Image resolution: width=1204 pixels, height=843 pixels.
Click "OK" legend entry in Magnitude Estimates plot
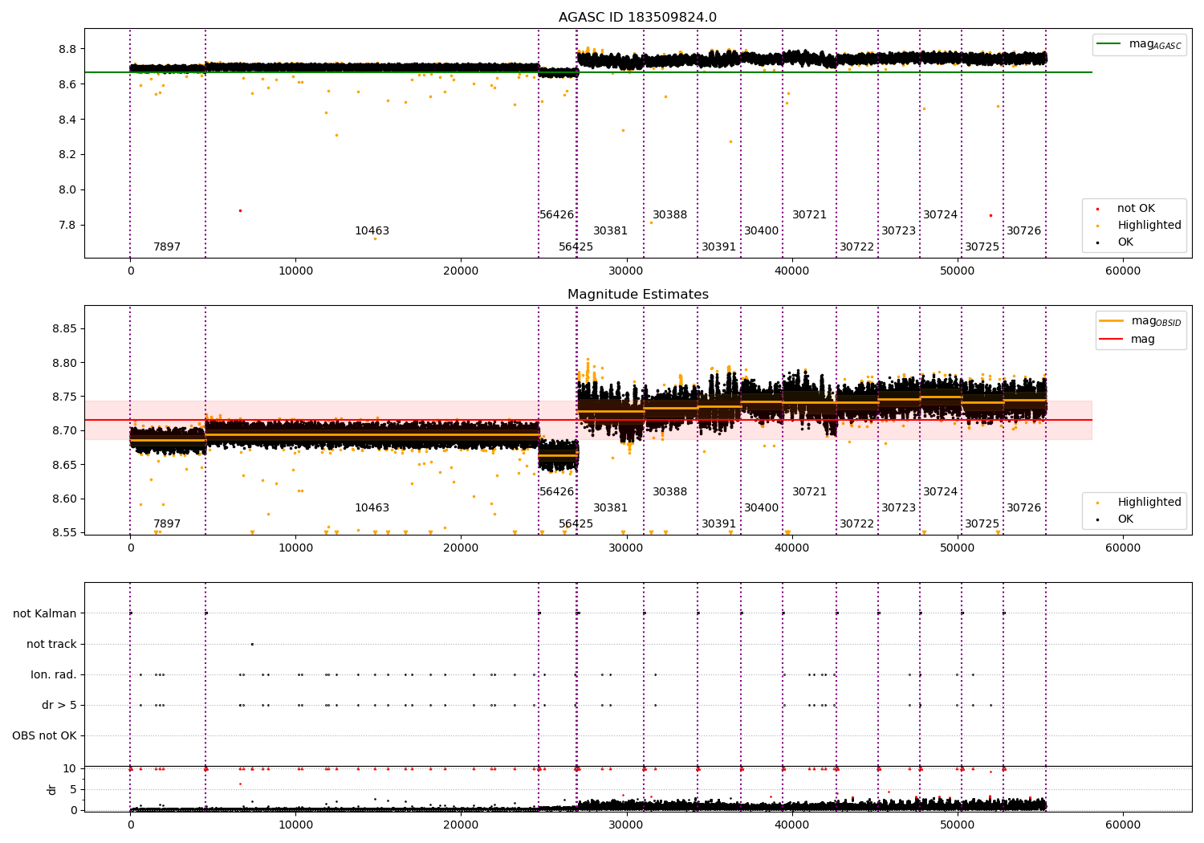pos(1125,519)
